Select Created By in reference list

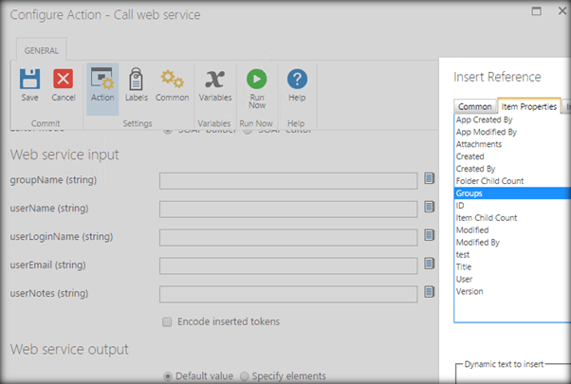476,169
